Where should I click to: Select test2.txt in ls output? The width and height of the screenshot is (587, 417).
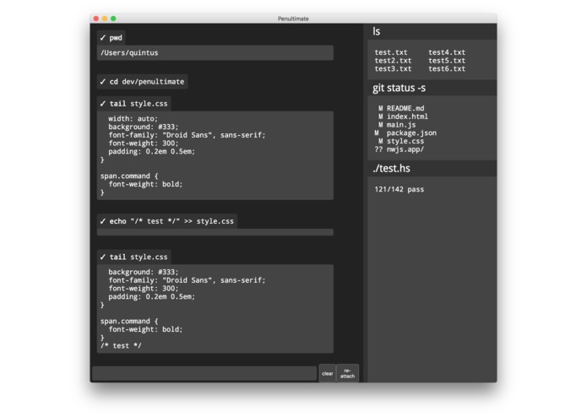click(393, 61)
